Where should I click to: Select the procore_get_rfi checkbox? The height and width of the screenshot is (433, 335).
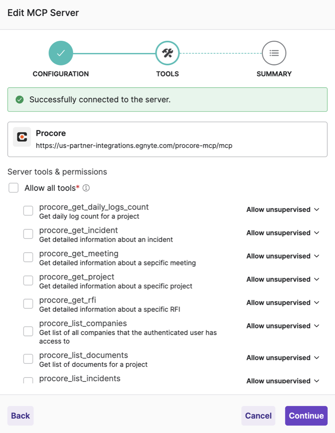click(28, 304)
